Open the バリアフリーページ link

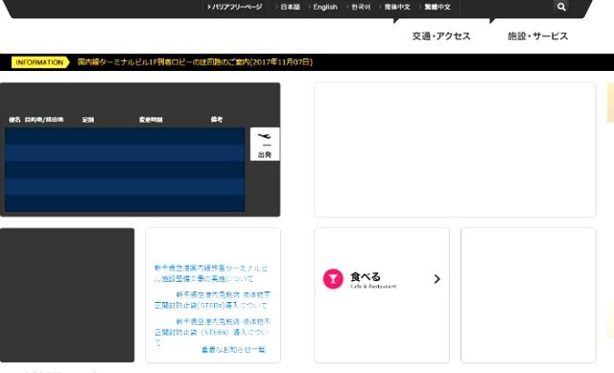point(234,7)
